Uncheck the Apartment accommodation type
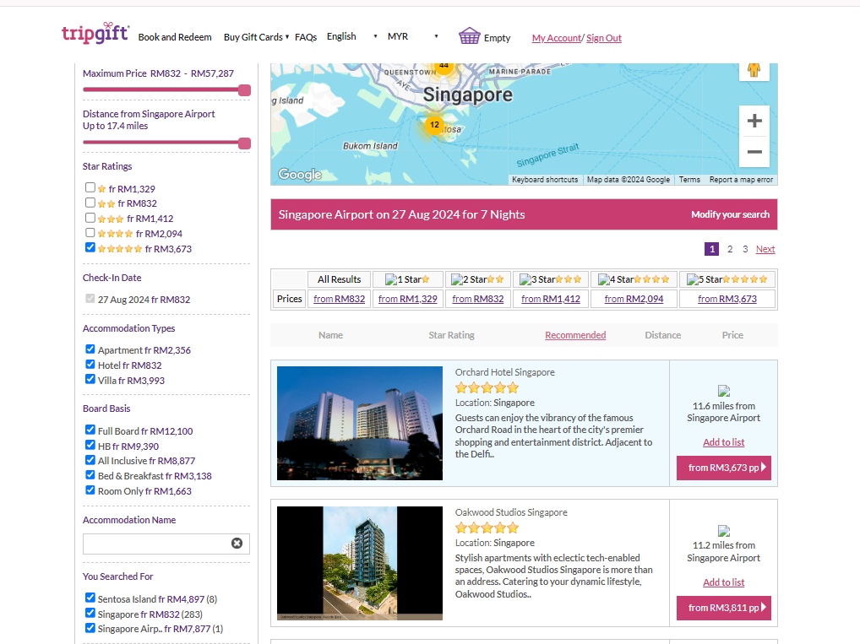The height and width of the screenshot is (644, 860). (90, 349)
